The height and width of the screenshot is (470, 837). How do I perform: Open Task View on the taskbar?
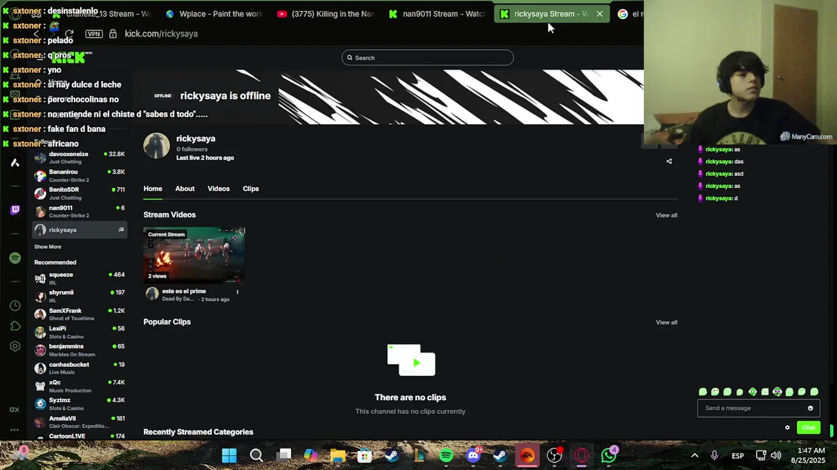(x=284, y=455)
